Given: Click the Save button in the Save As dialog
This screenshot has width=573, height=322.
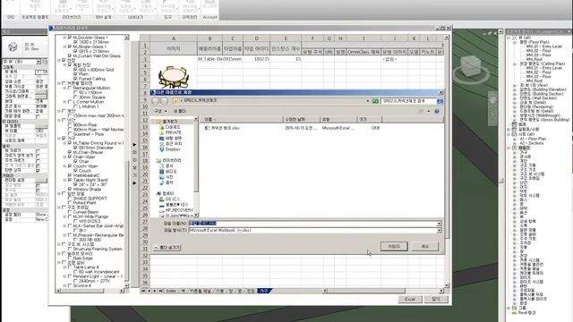Looking at the screenshot, I should [394, 247].
